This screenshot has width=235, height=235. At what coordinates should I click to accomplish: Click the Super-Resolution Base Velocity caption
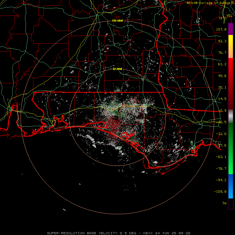coord(119,233)
